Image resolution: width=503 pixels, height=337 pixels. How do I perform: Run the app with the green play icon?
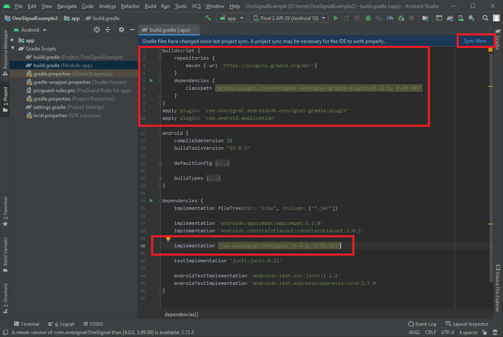click(x=336, y=18)
